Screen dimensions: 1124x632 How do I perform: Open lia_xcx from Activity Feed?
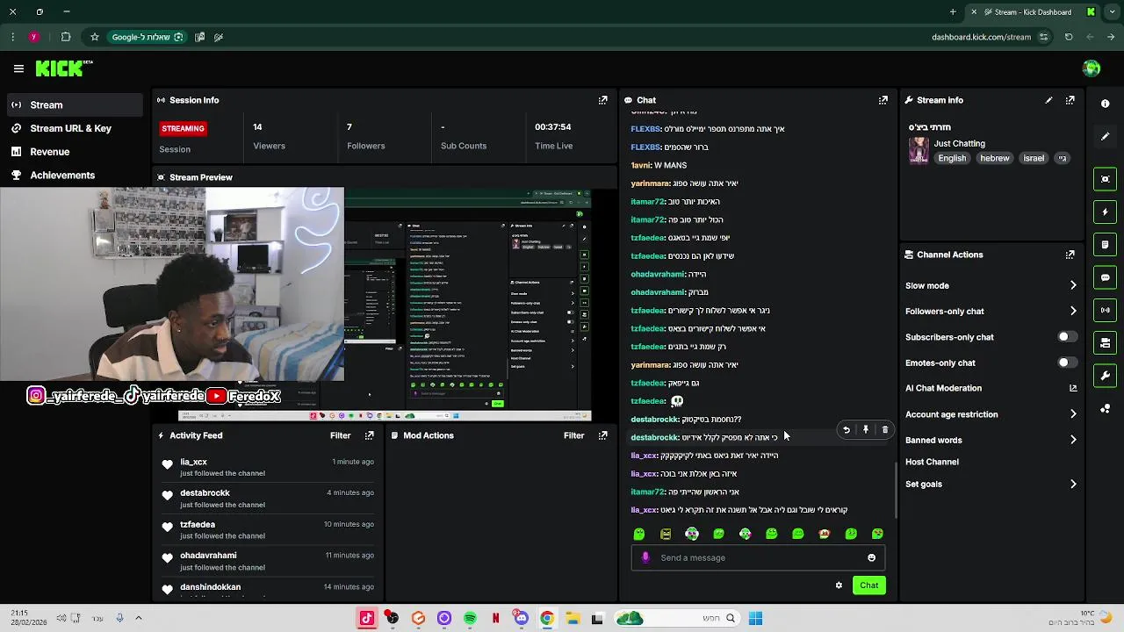coord(193,462)
